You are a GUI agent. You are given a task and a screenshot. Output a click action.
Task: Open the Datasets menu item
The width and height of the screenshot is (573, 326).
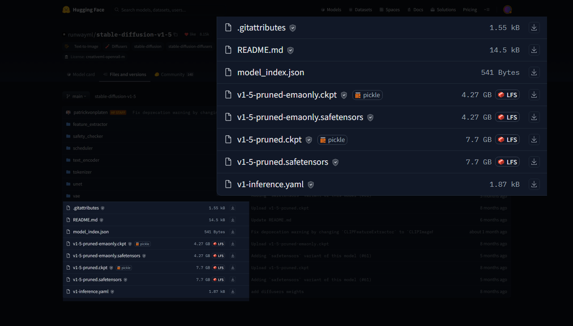click(x=360, y=10)
